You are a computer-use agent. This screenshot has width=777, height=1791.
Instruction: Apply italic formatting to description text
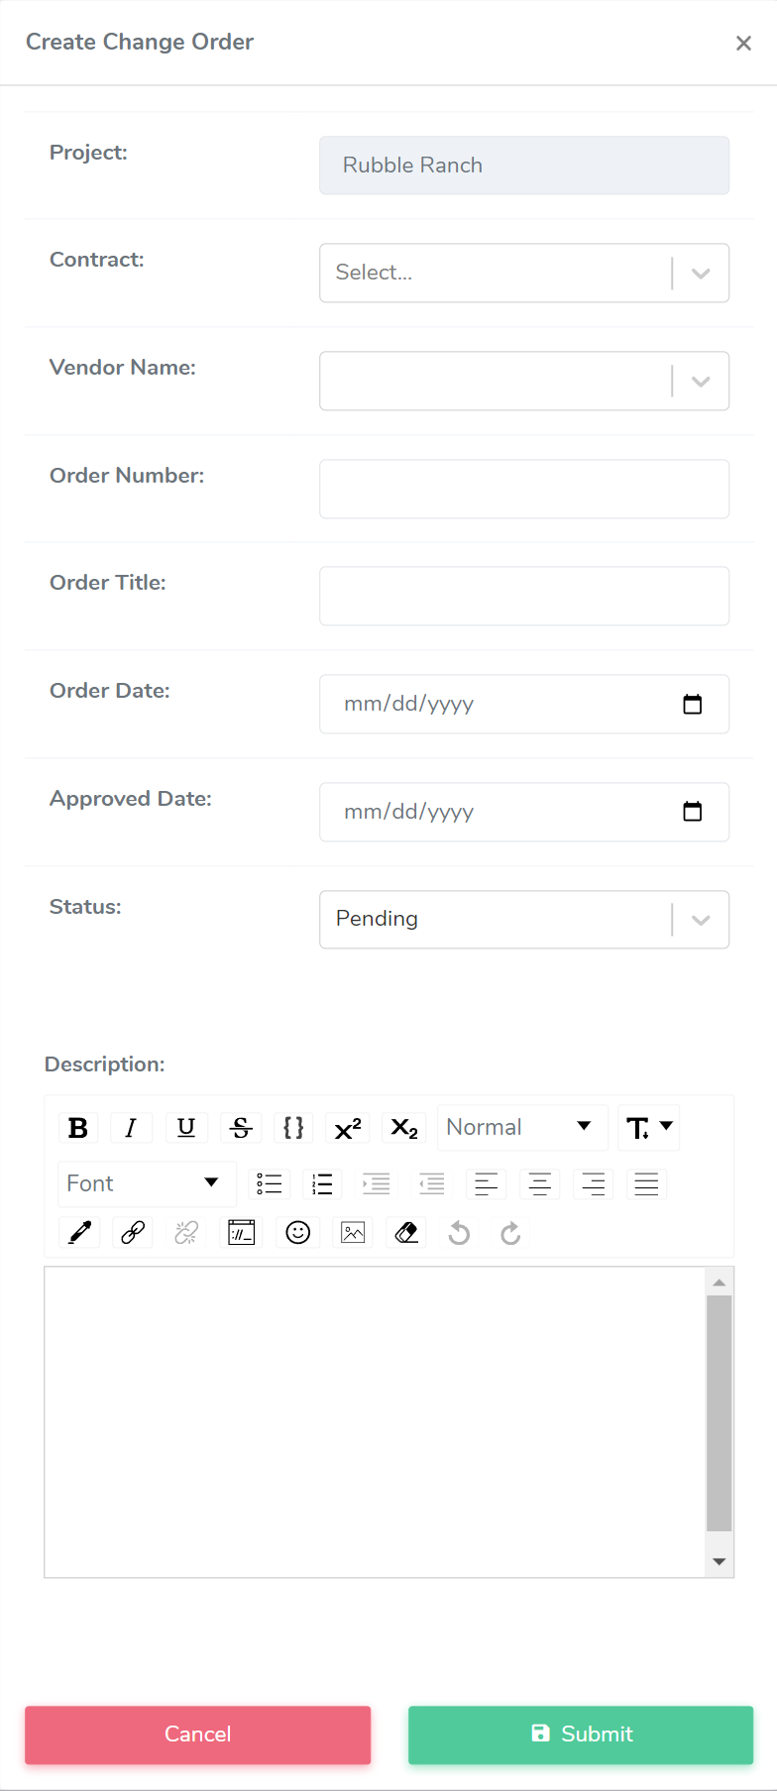131,1128
